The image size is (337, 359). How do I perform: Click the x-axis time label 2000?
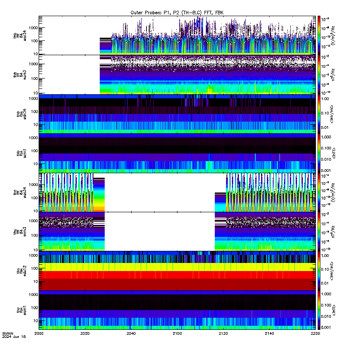pyautogui.click(x=39, y=333)
